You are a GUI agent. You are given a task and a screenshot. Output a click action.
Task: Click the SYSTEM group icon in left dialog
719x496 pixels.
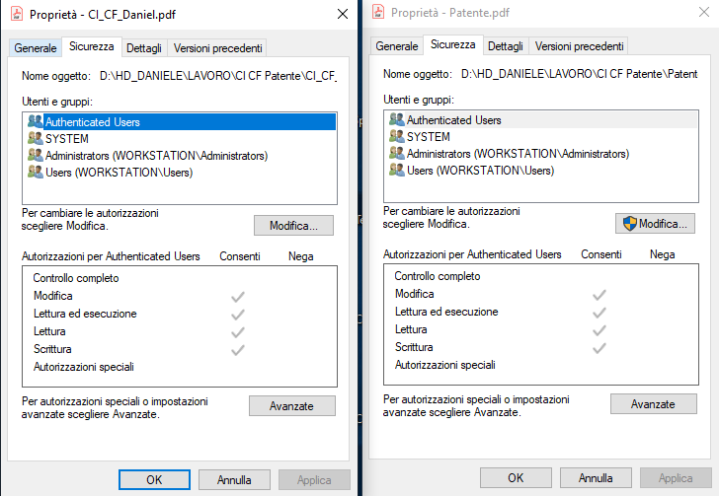pyautogui.click(x=35, y=138)
